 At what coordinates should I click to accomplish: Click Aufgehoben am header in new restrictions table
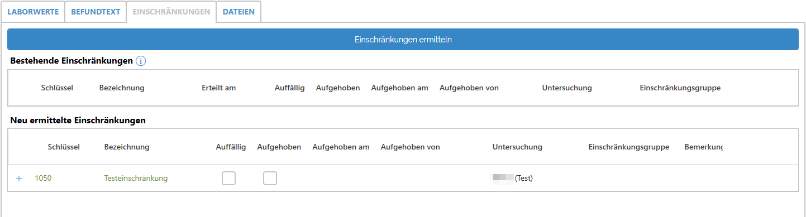pyautogui.click(x=341, y=147)
